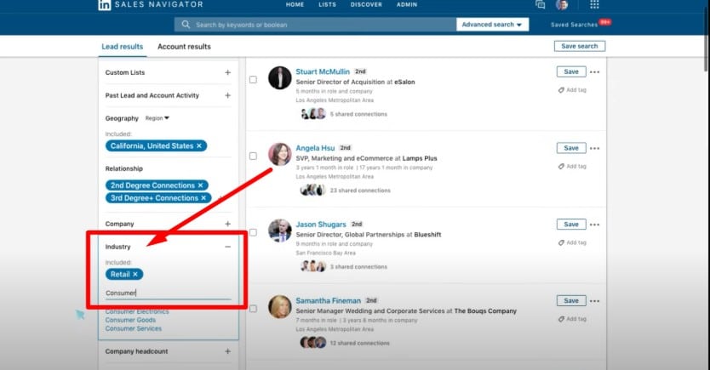The height and width of the screenshot is (370, 710).
Task: Add tag to Stuart McMullin
Action: click(572, 90)
